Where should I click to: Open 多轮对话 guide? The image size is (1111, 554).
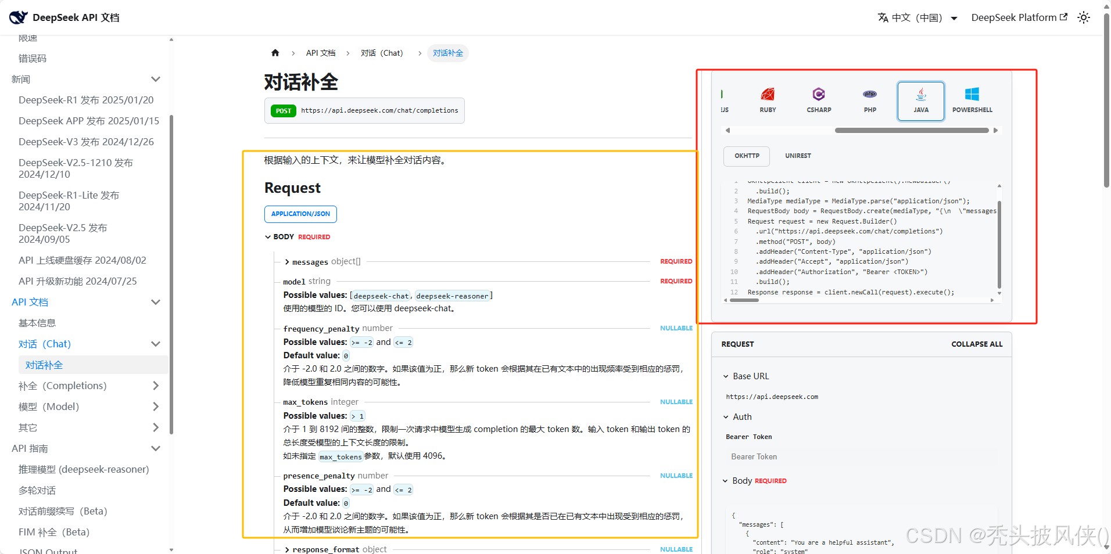(x=37, y=490)
